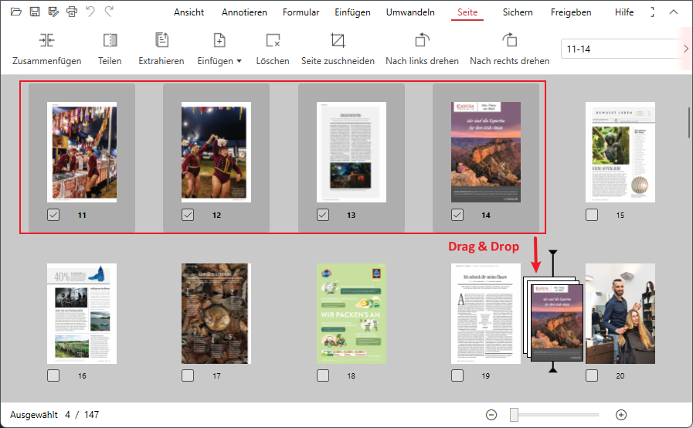
Task: Open the Umwandeln tab
Action: 410,12
